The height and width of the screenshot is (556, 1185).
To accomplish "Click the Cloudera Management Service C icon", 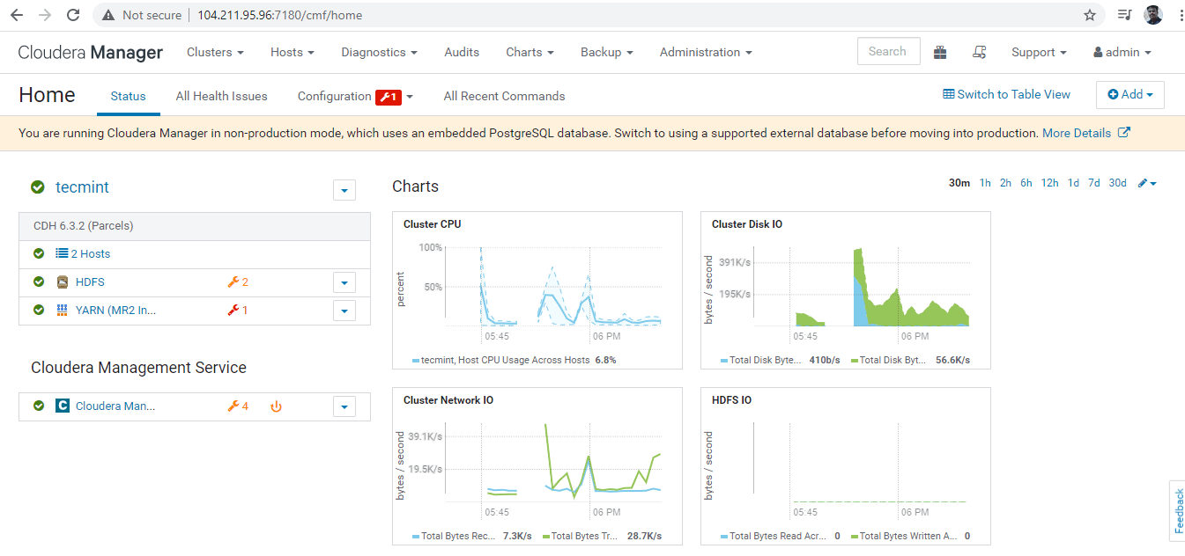I will coord(63,406).
